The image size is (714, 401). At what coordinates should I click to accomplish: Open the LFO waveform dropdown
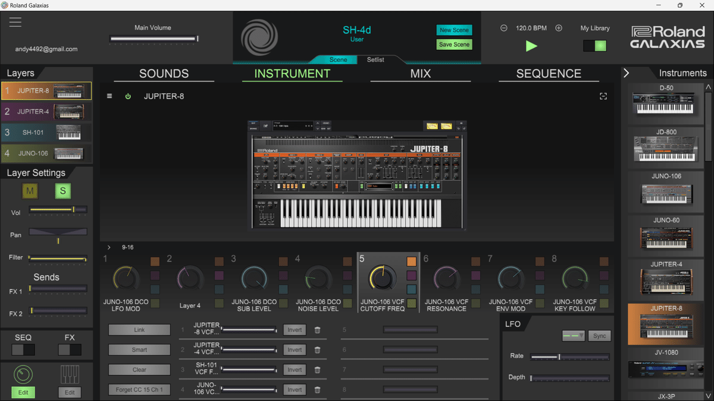tap(574, 336)
